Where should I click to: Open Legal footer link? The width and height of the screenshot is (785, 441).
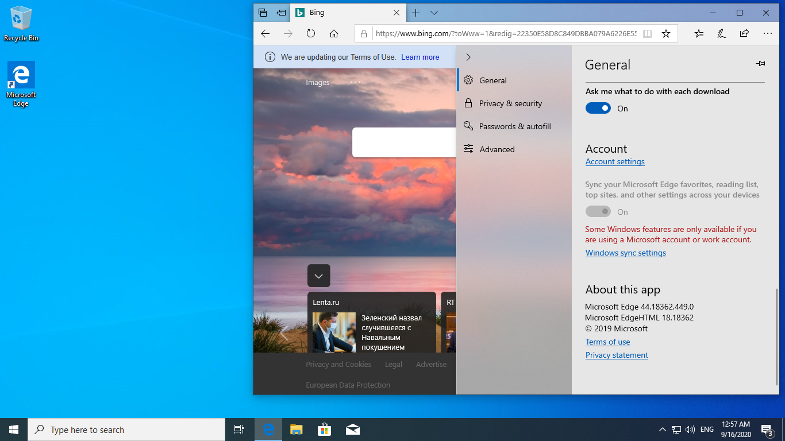[x=394, y=364]
